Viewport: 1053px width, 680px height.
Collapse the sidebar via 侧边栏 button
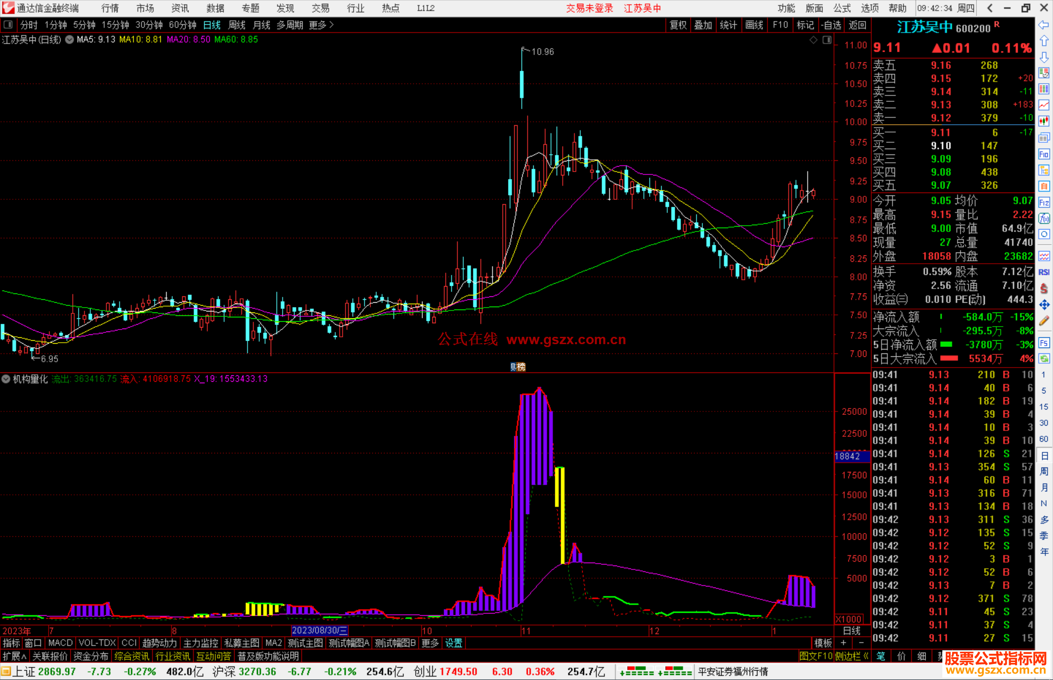coord(852,656)
